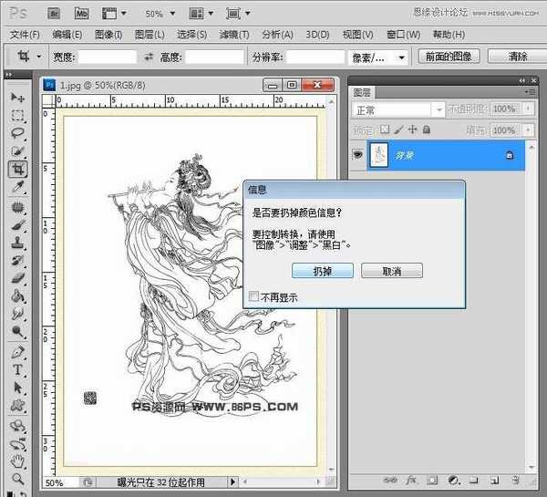The width and height of the screenshot is (547, 497).
Task: Select the Eyedropper tool
Action: (17, 187)
